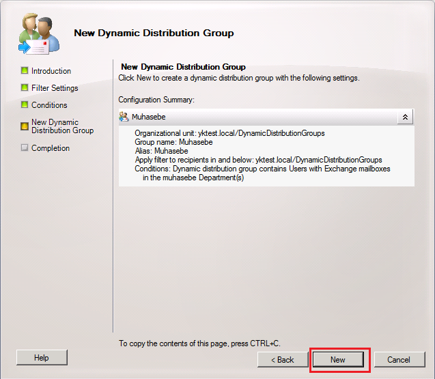Click the gray status icon beside Completion
The image size is (435, 379).
(25, 148)
